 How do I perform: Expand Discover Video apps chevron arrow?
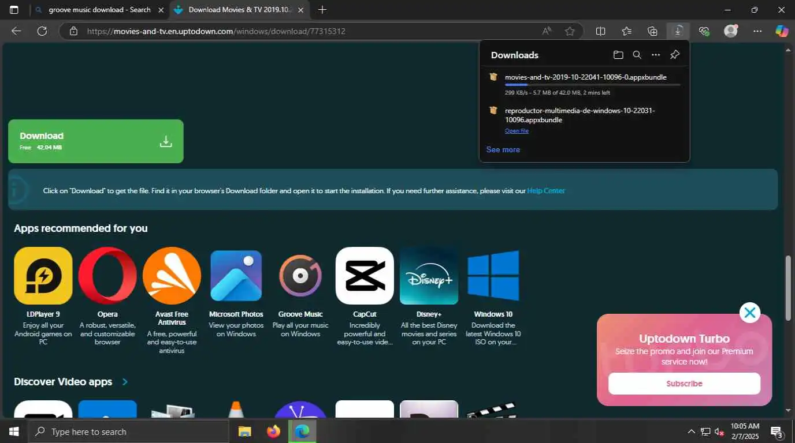(x=125, y=382)
